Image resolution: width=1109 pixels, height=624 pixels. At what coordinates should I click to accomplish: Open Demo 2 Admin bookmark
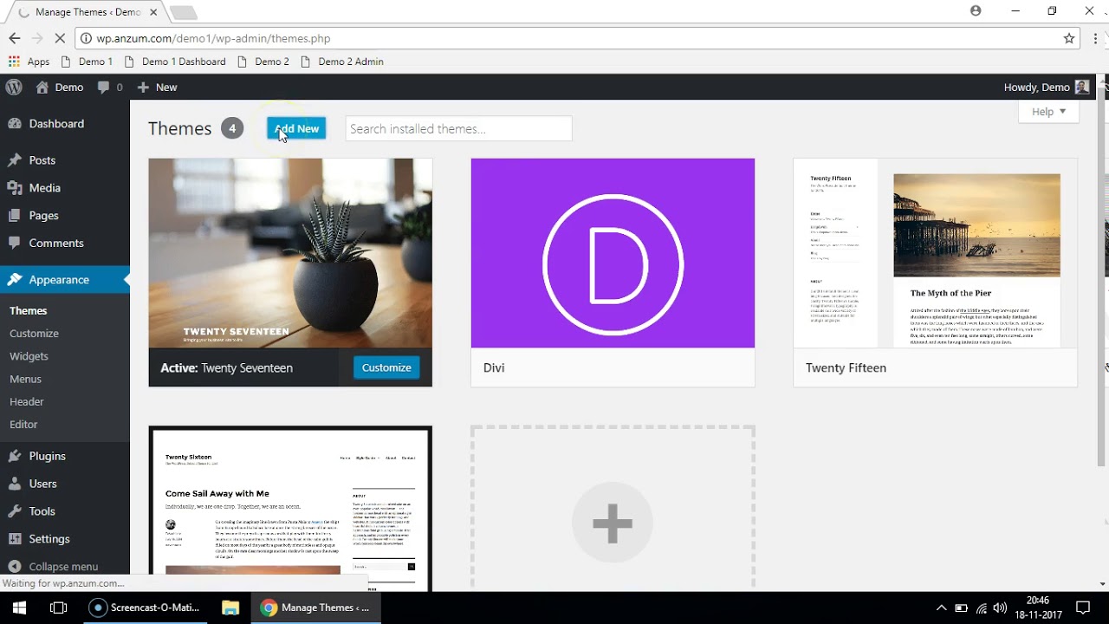(342, 62)
